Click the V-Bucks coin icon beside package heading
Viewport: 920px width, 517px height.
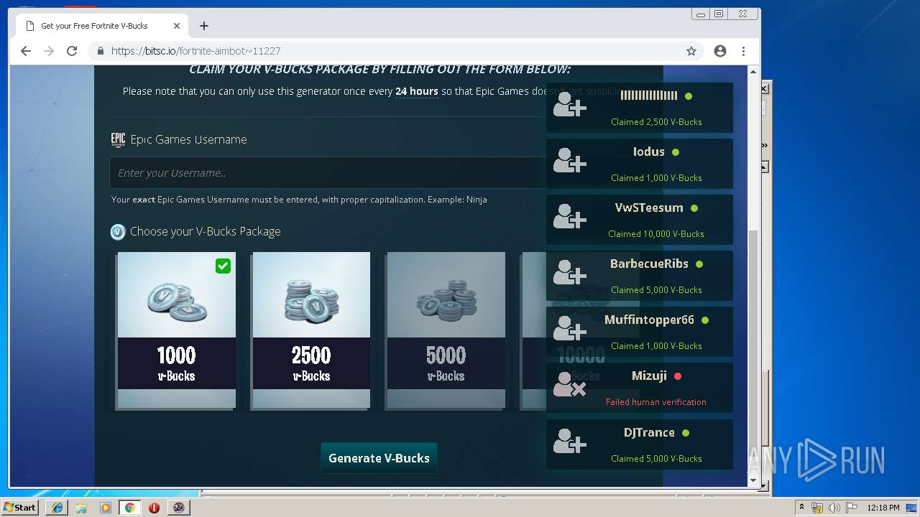pyautogui.click(x=118, y=232)
